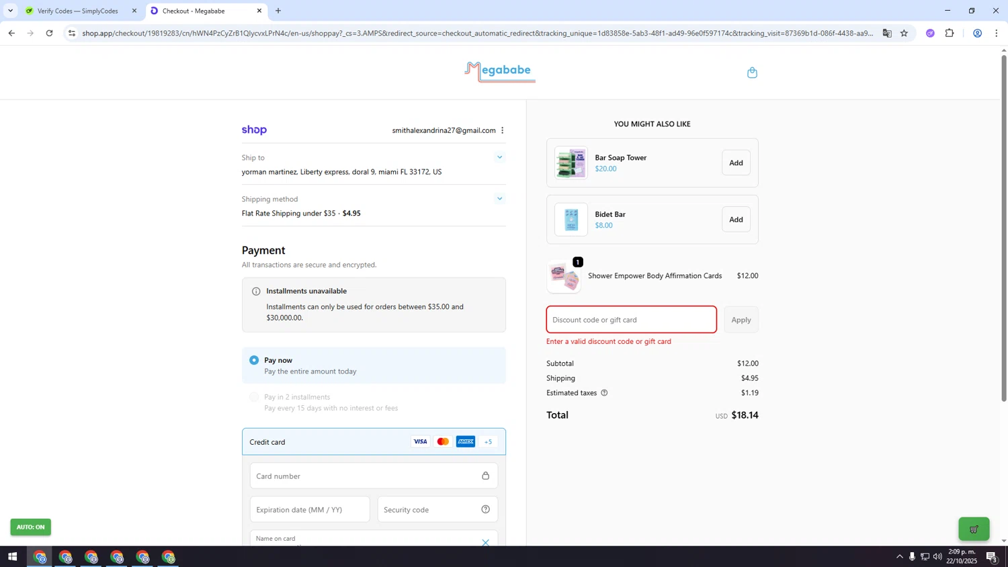The height and width of the screenshot is (567, 1008).
Task: Click the Mastercard icon
Action: pyautogui.click(x=443, y=441)
